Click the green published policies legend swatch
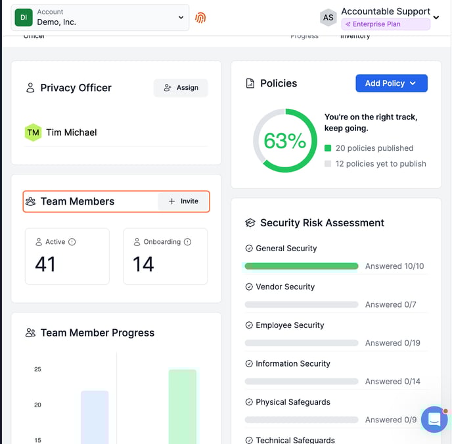Viewport: 452px width, 444px height. coord(328,148)
